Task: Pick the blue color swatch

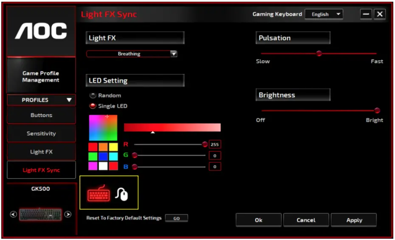Action: tap(103, 156)
